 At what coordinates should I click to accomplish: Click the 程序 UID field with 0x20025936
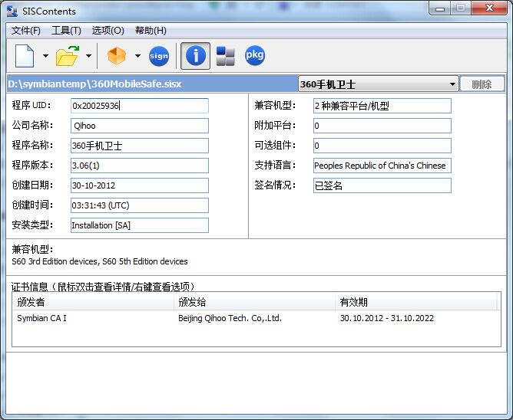click(140, 106)
